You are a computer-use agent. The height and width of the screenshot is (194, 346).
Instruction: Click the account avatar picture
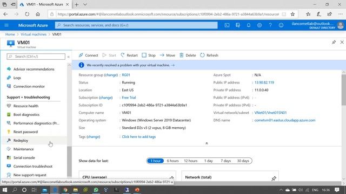(x=341, y=25)
